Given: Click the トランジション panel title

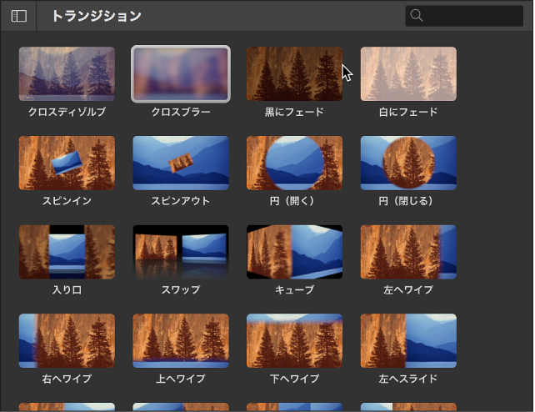Looking at the screenshot, I should [x=97, y=16].
